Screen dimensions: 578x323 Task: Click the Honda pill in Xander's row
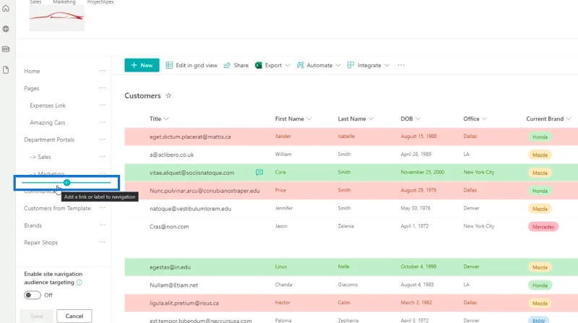[x=540, y=137]
